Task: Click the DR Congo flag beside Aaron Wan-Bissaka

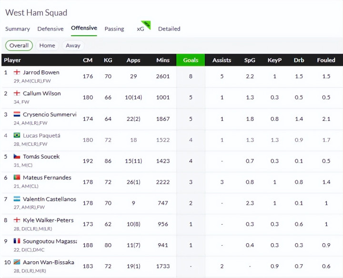Action: [17, 262]
